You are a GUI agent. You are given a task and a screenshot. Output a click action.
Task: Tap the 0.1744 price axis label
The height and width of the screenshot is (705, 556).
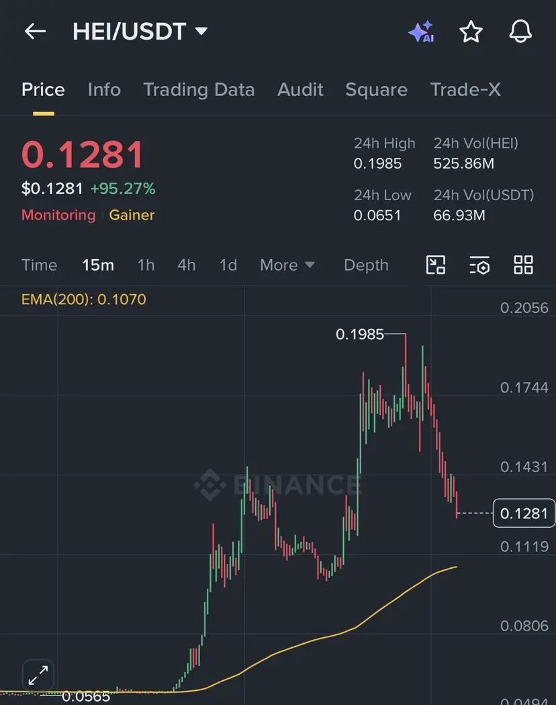(x=524, y=387)
